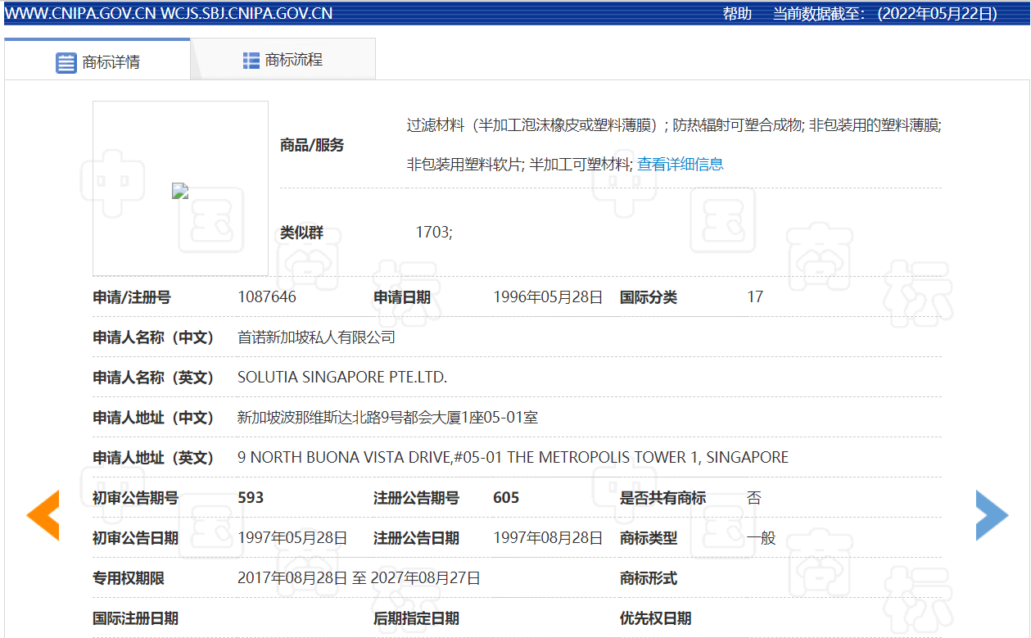The height and width of the screenshot is (638, 1031).
Task: Click the 当前数据截至 date text
Action: tap(885, 13)
